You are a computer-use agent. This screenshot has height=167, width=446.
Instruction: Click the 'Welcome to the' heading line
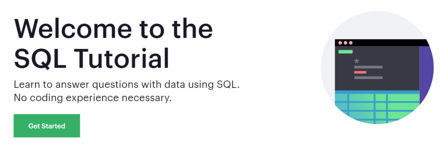click(x=113, y=29)
